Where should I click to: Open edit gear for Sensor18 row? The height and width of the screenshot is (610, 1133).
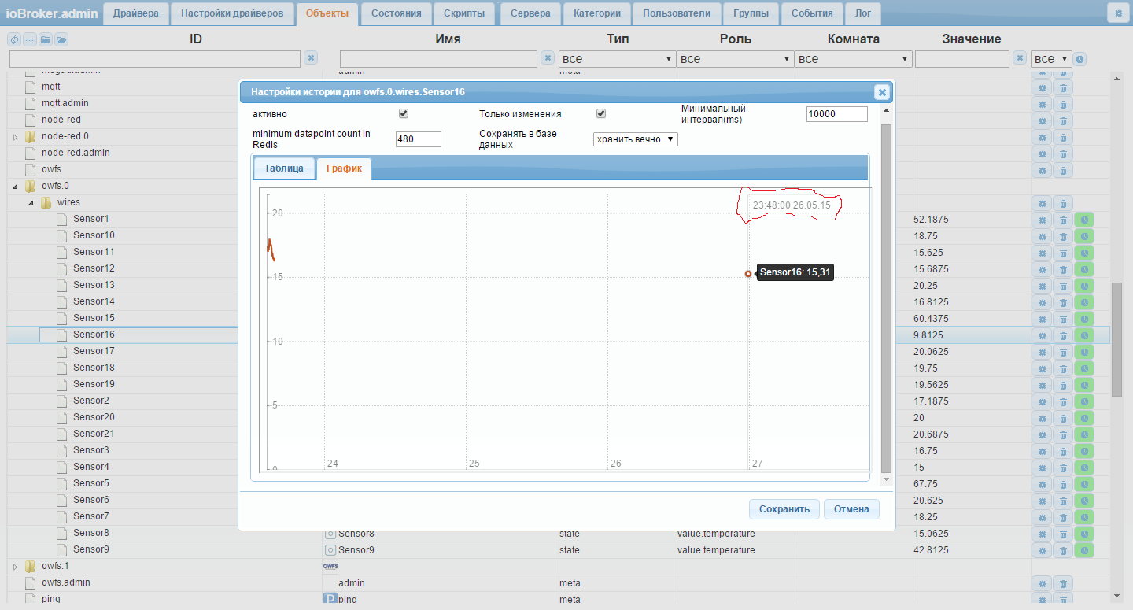pos(1042,368)
